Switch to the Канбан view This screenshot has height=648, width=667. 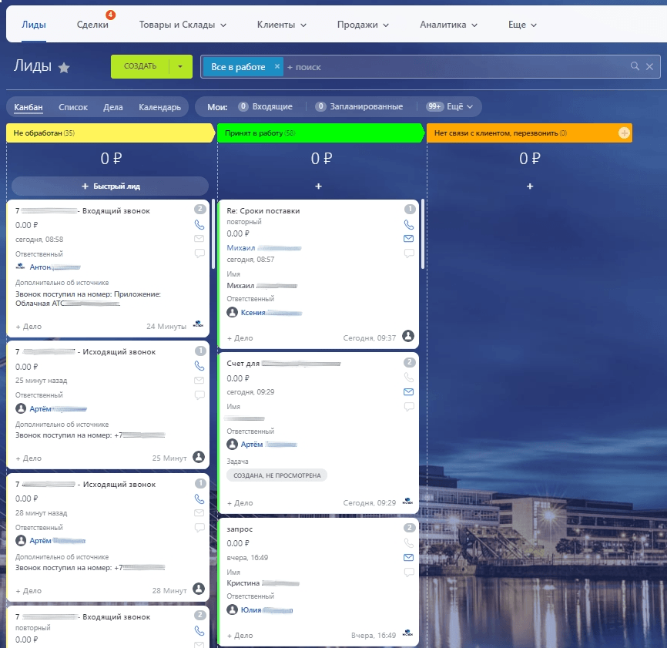click(28, 107)
